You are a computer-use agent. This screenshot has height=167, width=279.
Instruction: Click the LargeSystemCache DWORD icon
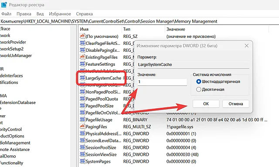pyautogui.click(x=82, y=78)
